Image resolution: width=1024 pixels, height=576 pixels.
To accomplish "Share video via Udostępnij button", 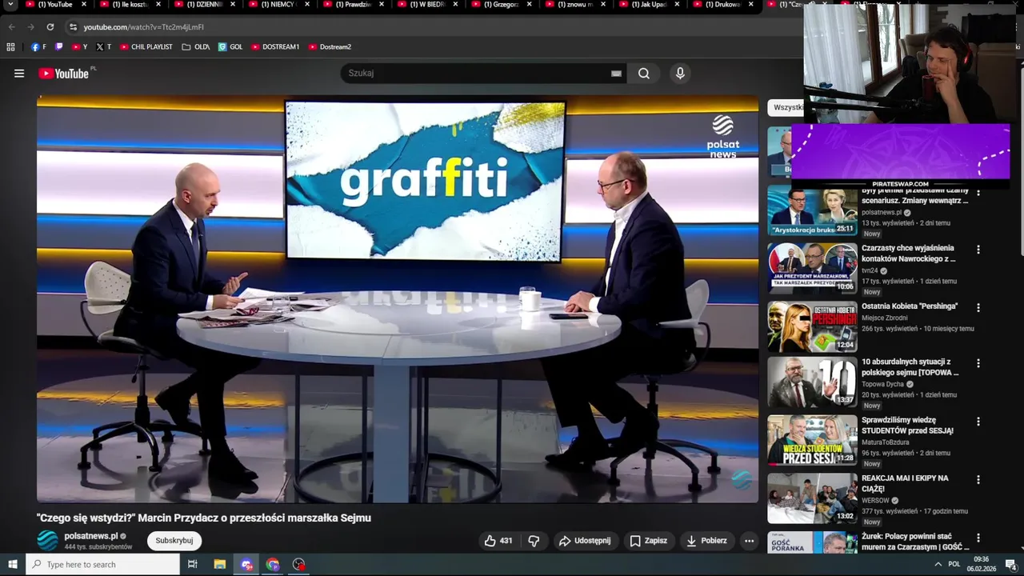I will [x=585, y=541].
